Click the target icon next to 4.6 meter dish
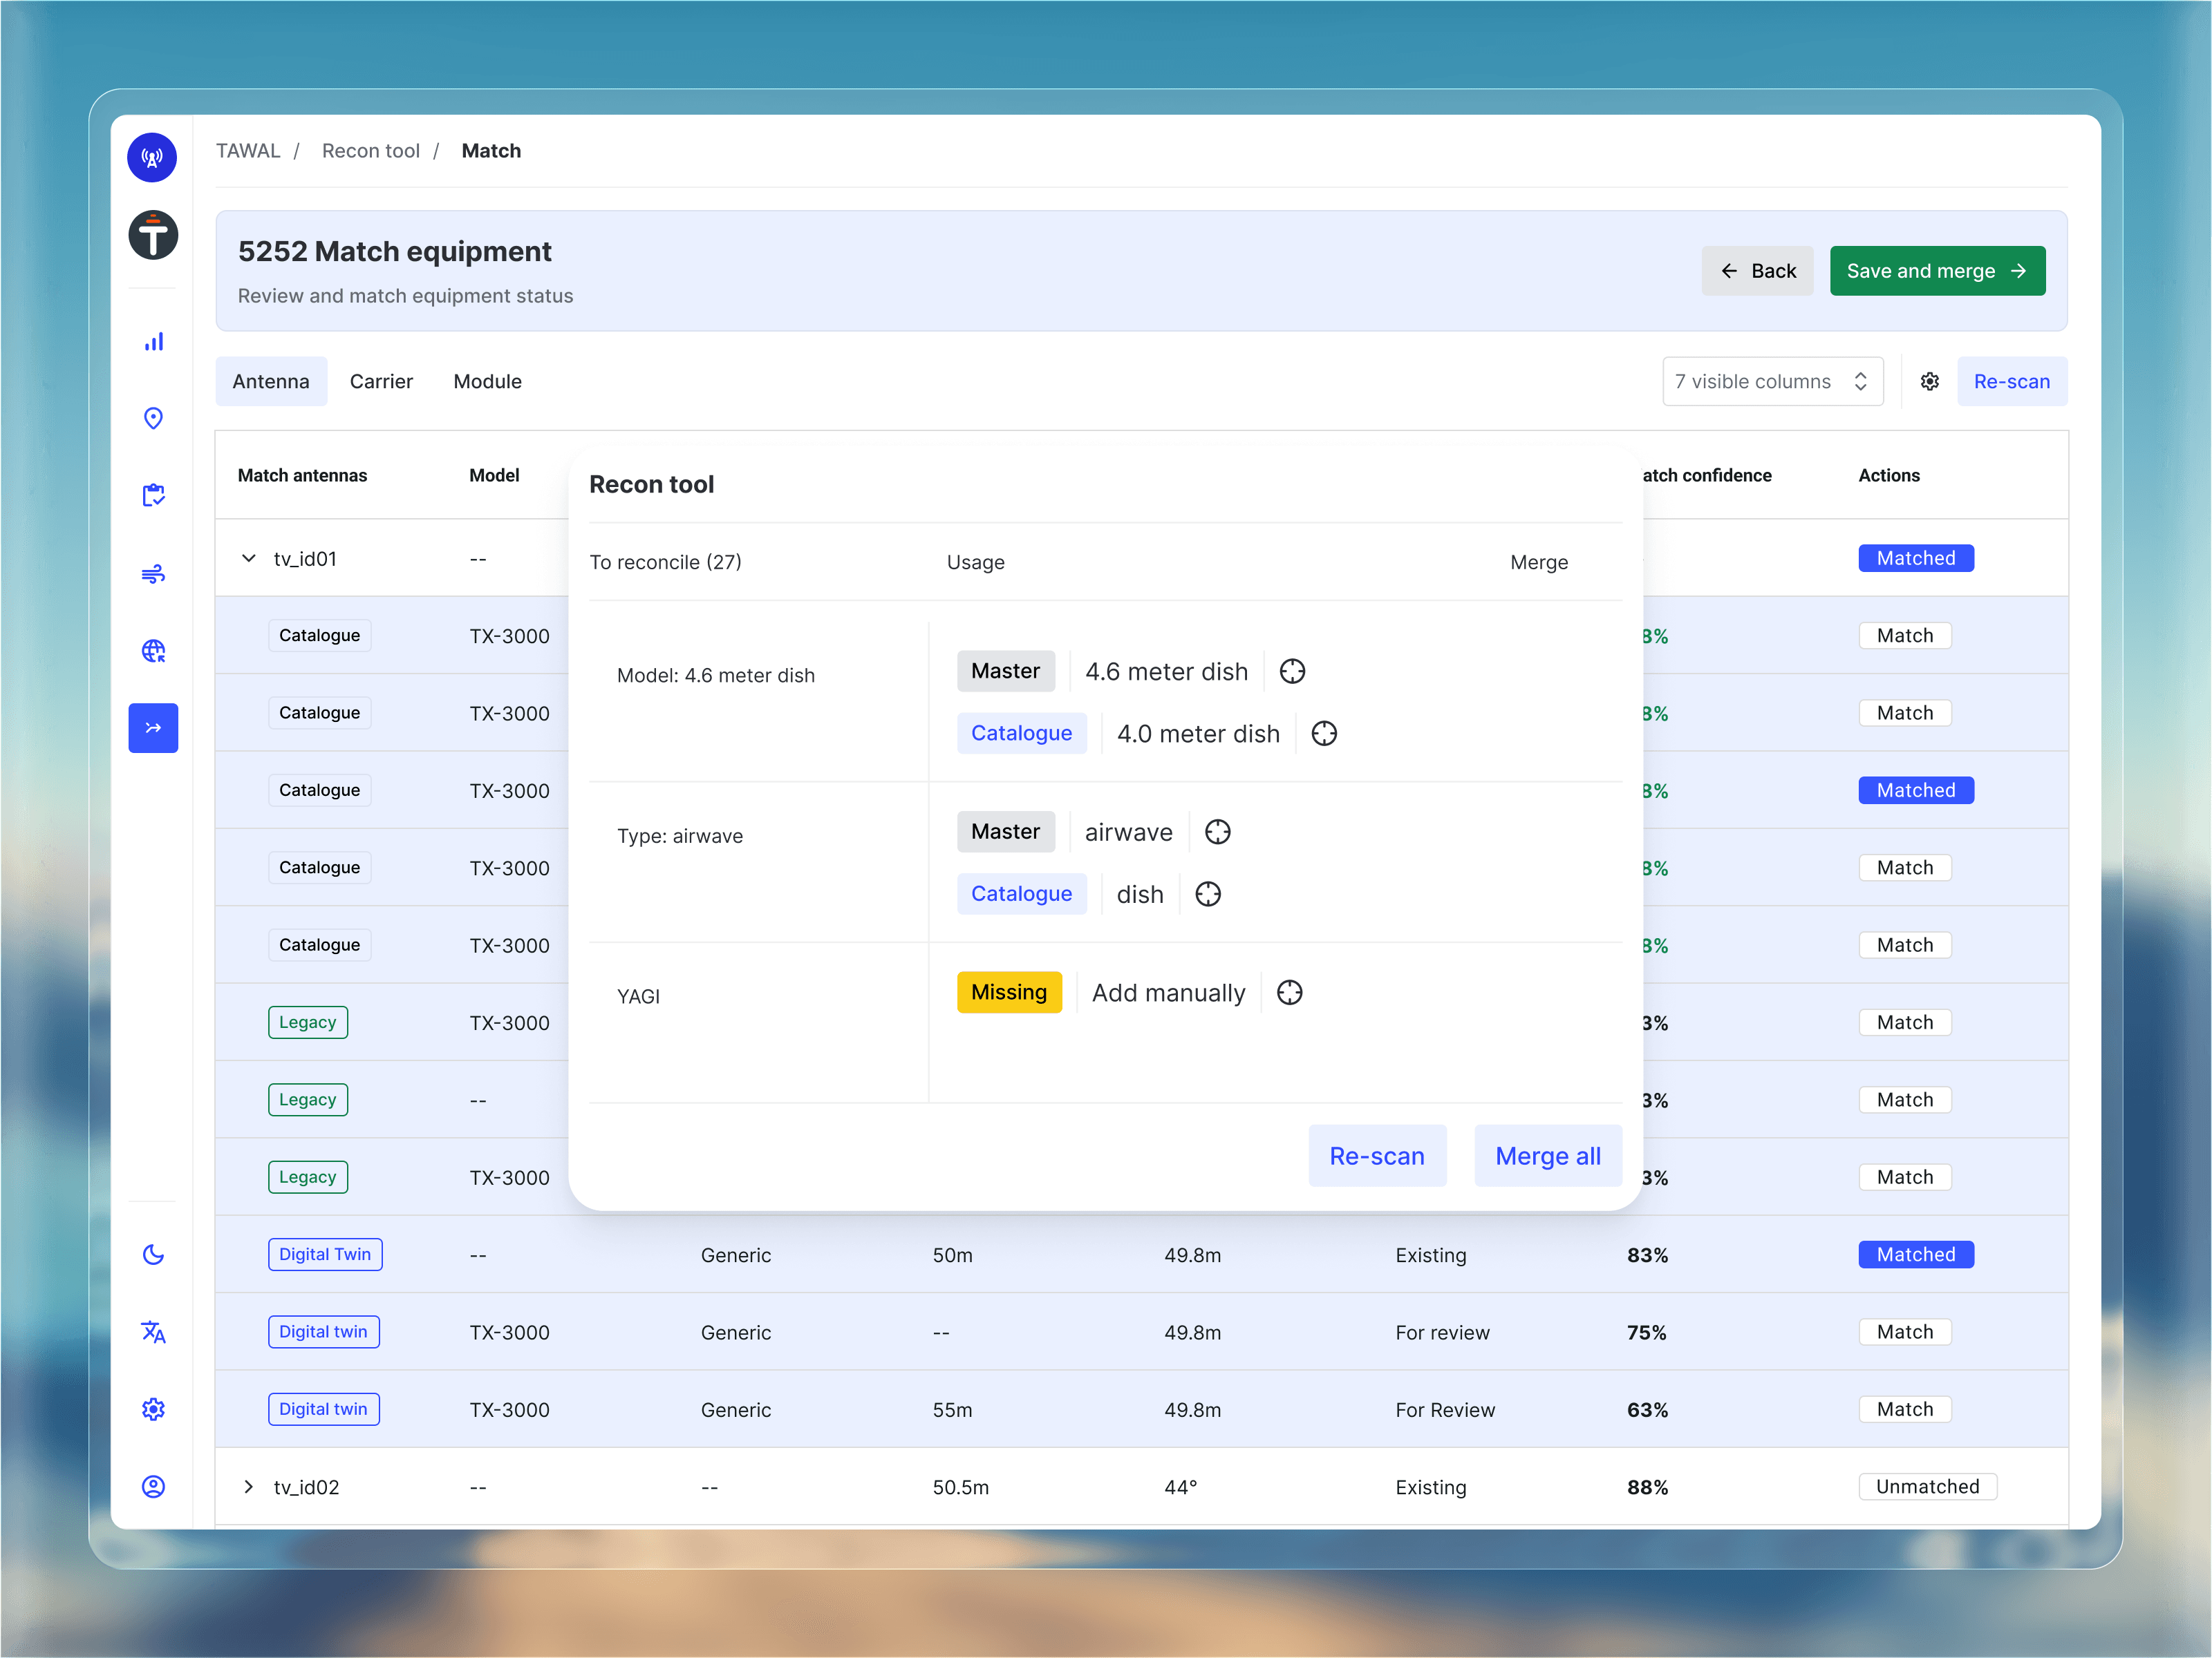2212x1658 pixels. tap(1292, 671)
